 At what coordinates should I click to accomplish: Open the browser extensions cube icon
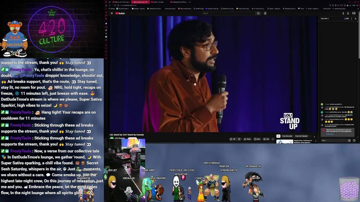pyautogui.click(x=345, y=5)
